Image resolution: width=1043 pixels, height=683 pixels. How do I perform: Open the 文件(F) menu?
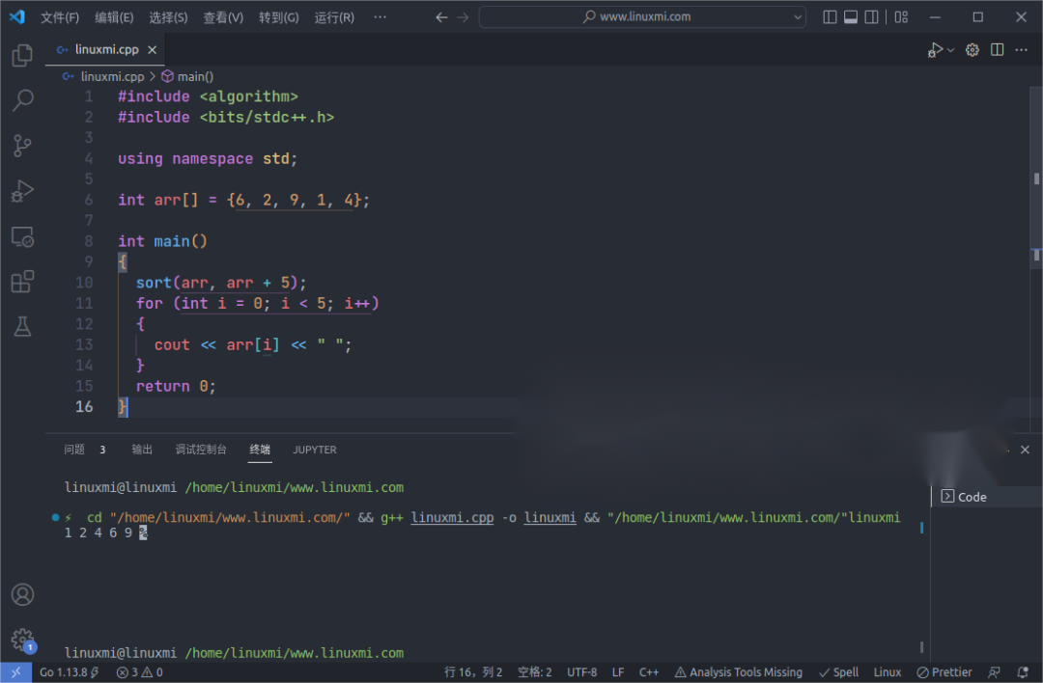pyautogui.click(x=60, y=17)
